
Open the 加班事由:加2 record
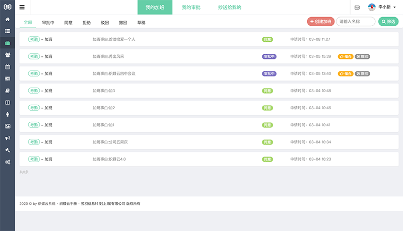[209, 108]
